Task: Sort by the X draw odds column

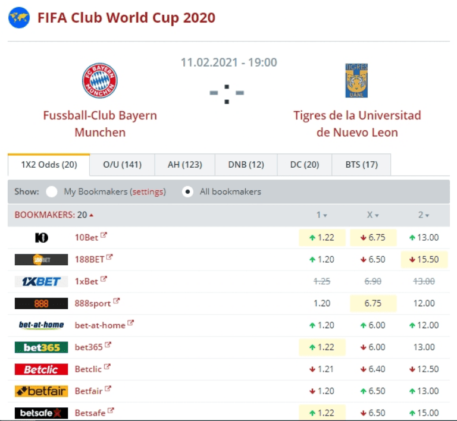Action: (x=373, y=215)
